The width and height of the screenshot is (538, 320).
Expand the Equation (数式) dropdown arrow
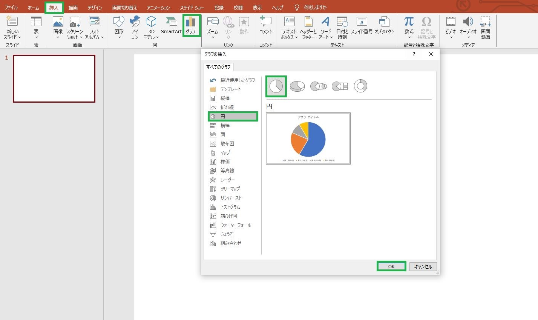[409, 37]
